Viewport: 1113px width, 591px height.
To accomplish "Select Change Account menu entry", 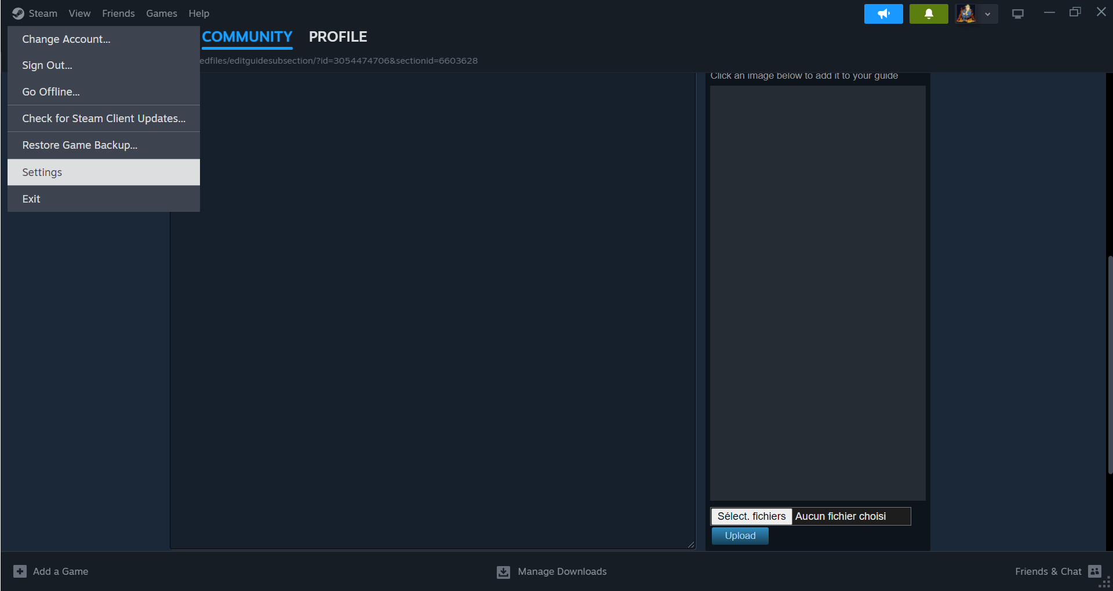I will pyautogui.click(x=104, y=39).
